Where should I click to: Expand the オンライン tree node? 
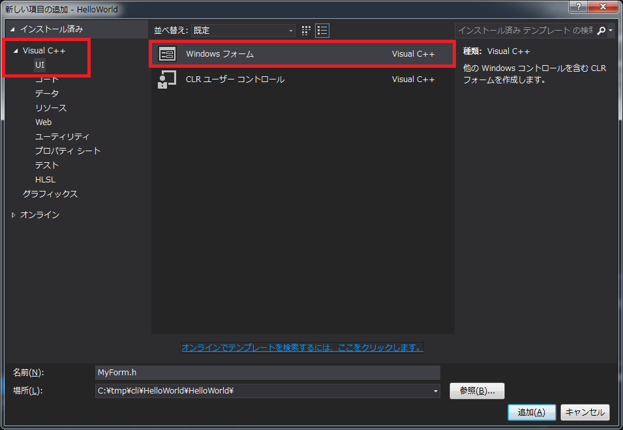[13, 215]
